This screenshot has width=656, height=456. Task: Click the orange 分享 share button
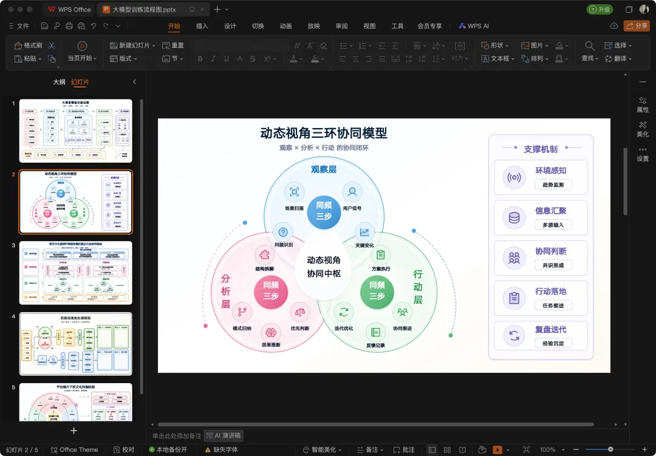coord(637,26)
